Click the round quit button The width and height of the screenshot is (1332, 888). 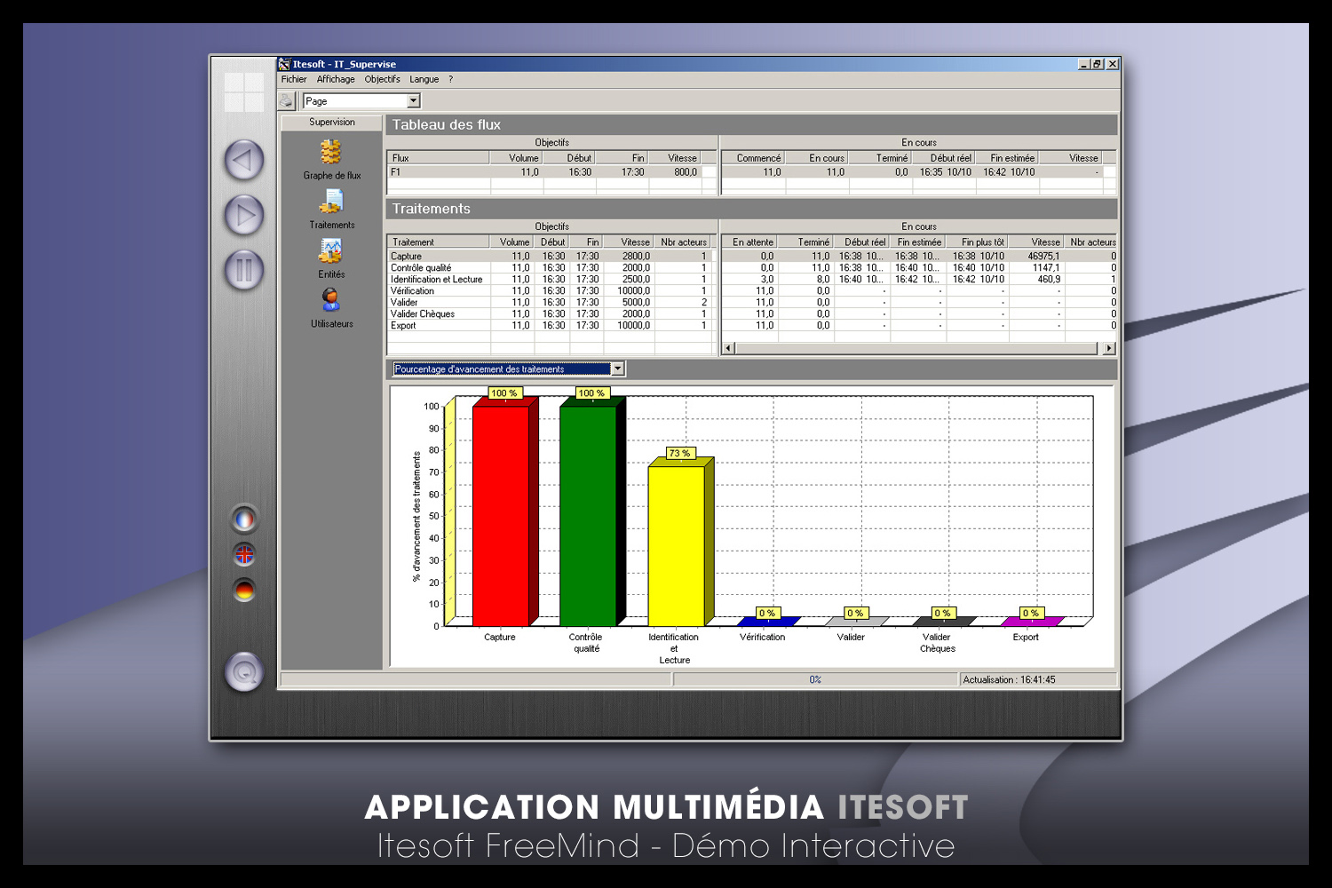tap(244, 672)
